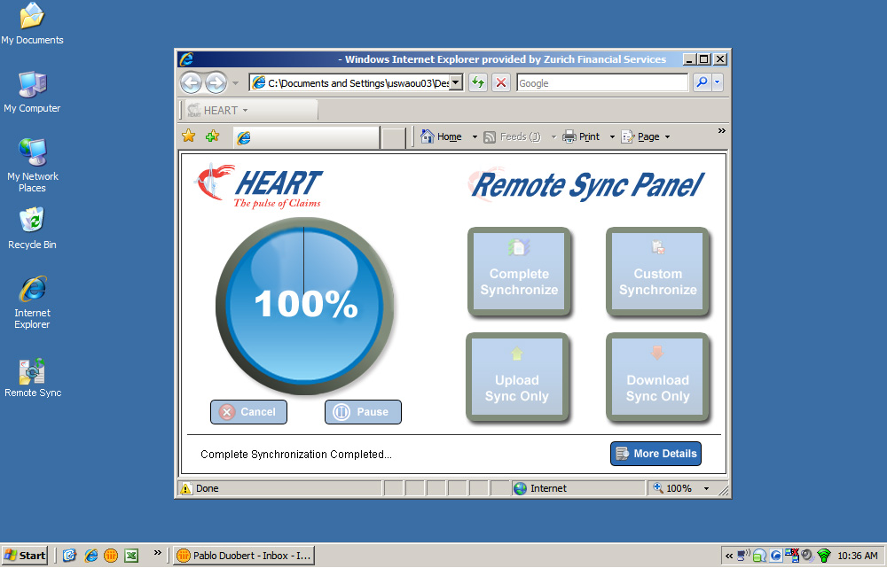Click the browser Back arrow

pyautogui.click(x=192, y=83)
